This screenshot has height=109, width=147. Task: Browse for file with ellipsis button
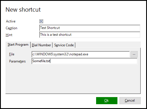pyautogui.click(x=134, y=54)
